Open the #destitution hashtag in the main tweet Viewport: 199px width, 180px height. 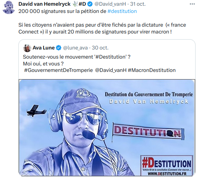[122, 11]
